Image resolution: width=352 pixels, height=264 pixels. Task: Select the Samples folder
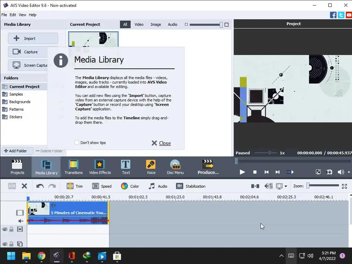[x=16, y=94]
